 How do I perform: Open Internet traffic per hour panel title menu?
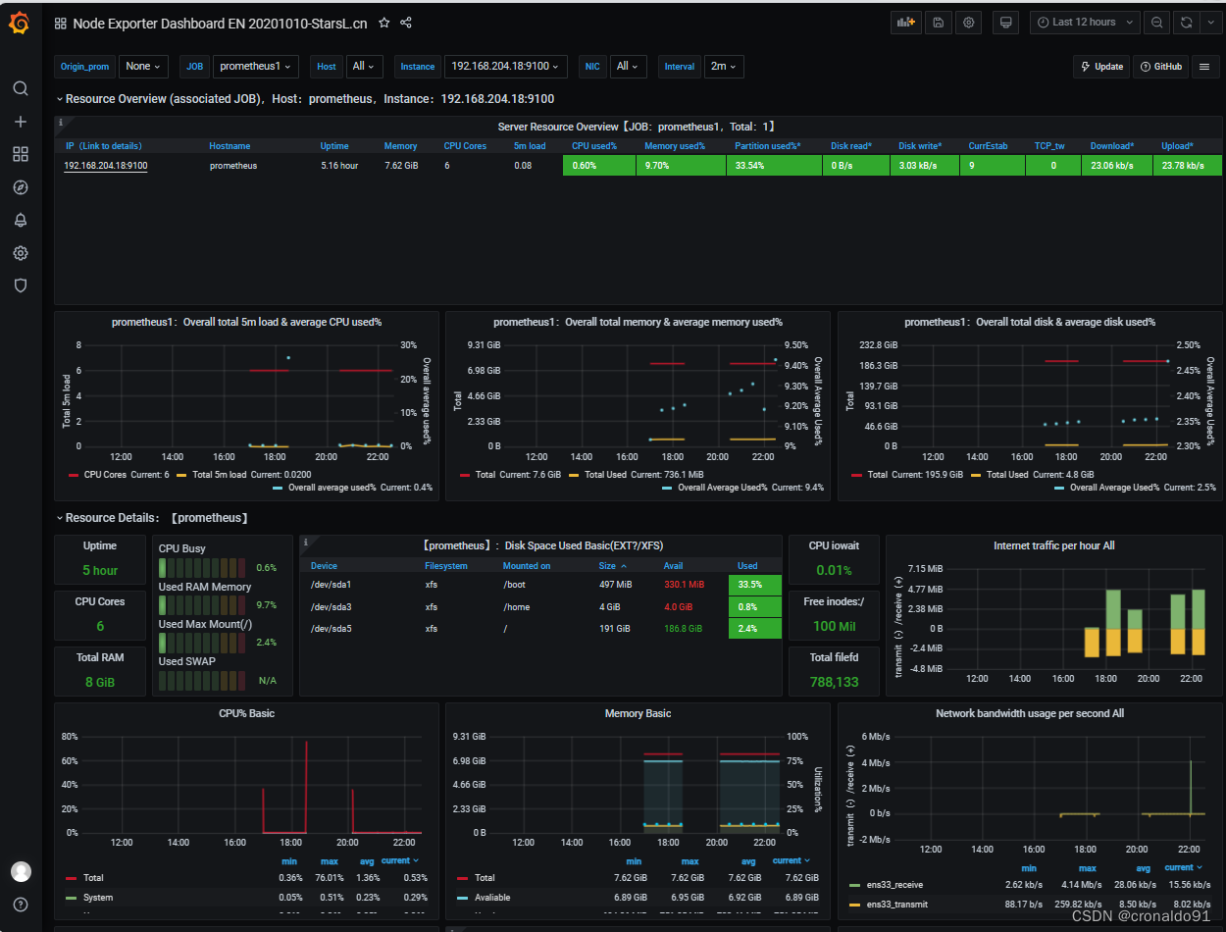click(x=1053, y=545)
